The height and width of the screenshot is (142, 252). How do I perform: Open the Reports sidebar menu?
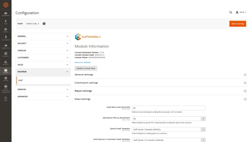pyautogui.click(x=6, y=63)
